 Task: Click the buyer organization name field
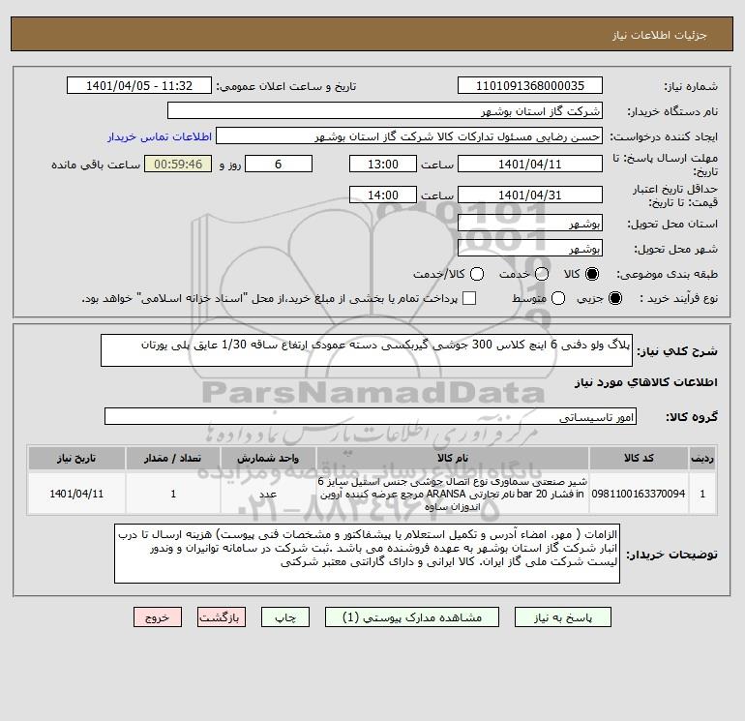tap(385, 111)
